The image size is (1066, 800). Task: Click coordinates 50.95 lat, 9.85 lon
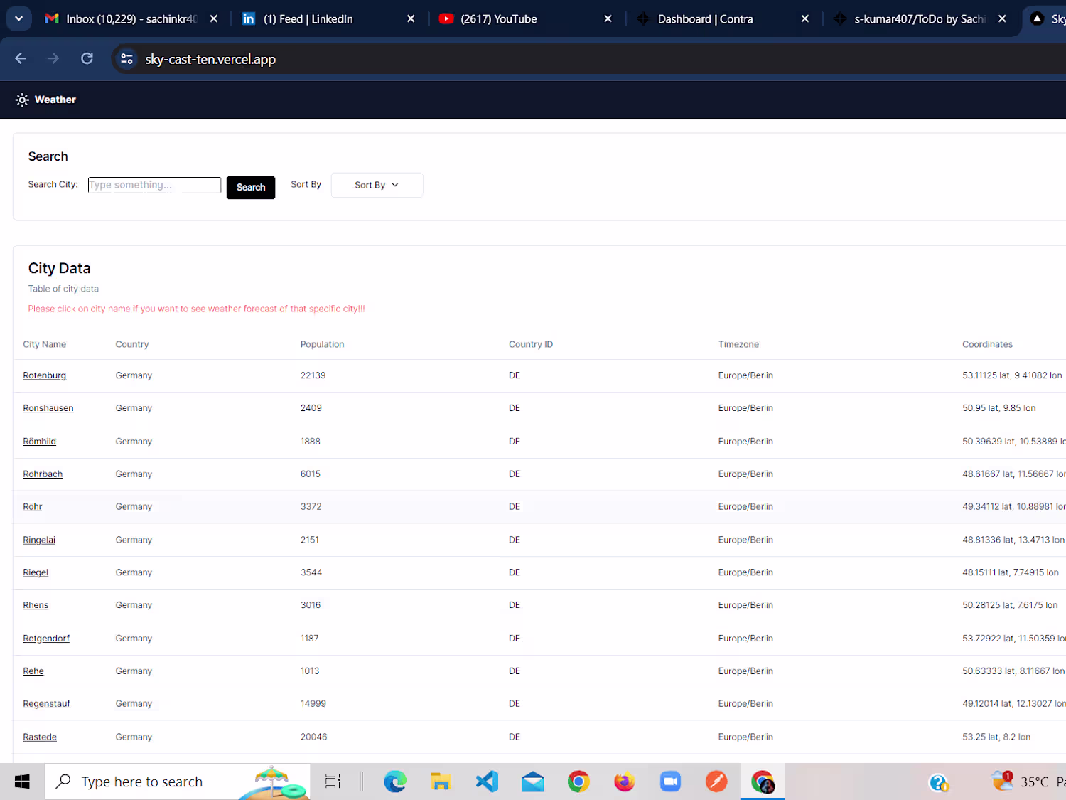[999, 408]
